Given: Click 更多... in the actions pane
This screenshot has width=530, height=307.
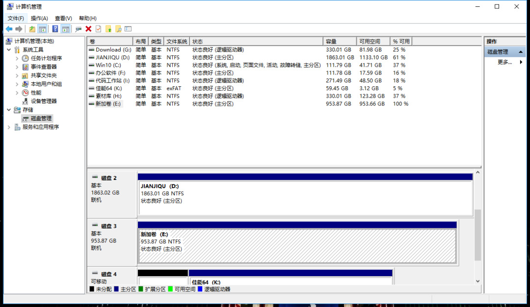Looking at the screenshot, I should pos(504,62).
